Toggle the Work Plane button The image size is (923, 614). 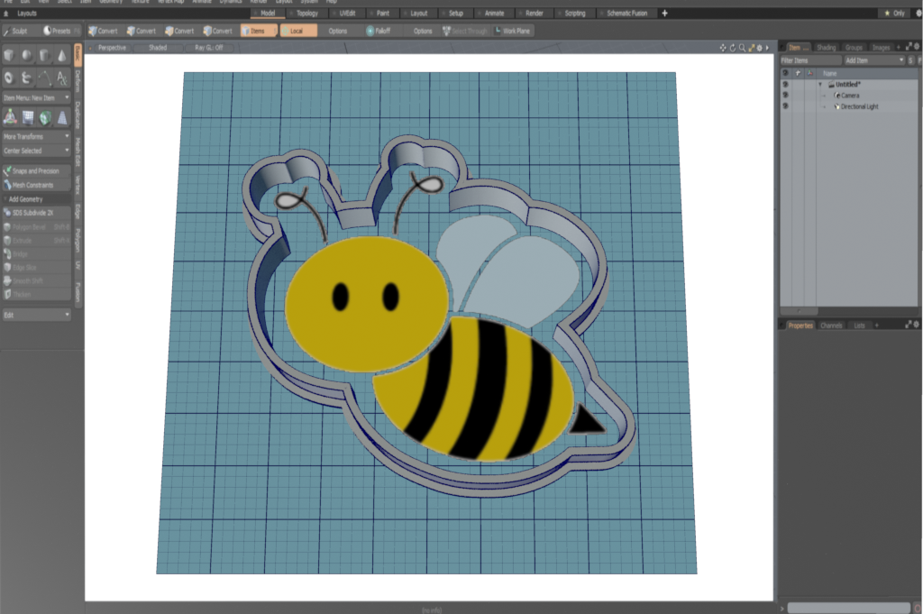point(513,31)
